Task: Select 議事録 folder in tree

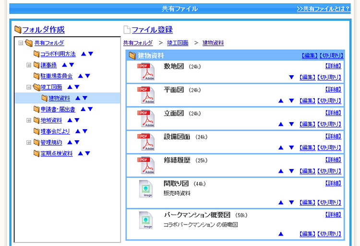Action: [x=48, y=65]
